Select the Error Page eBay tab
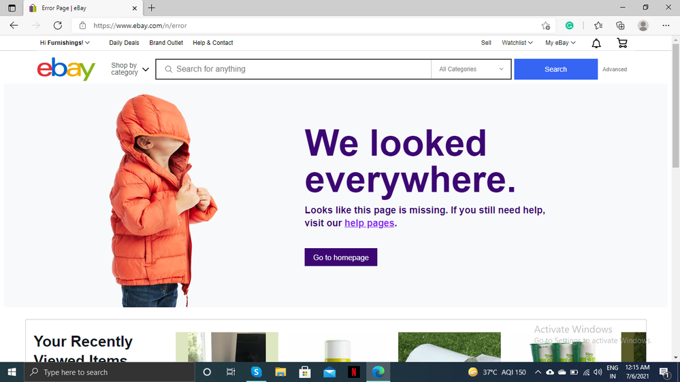 tap(82, 7)
